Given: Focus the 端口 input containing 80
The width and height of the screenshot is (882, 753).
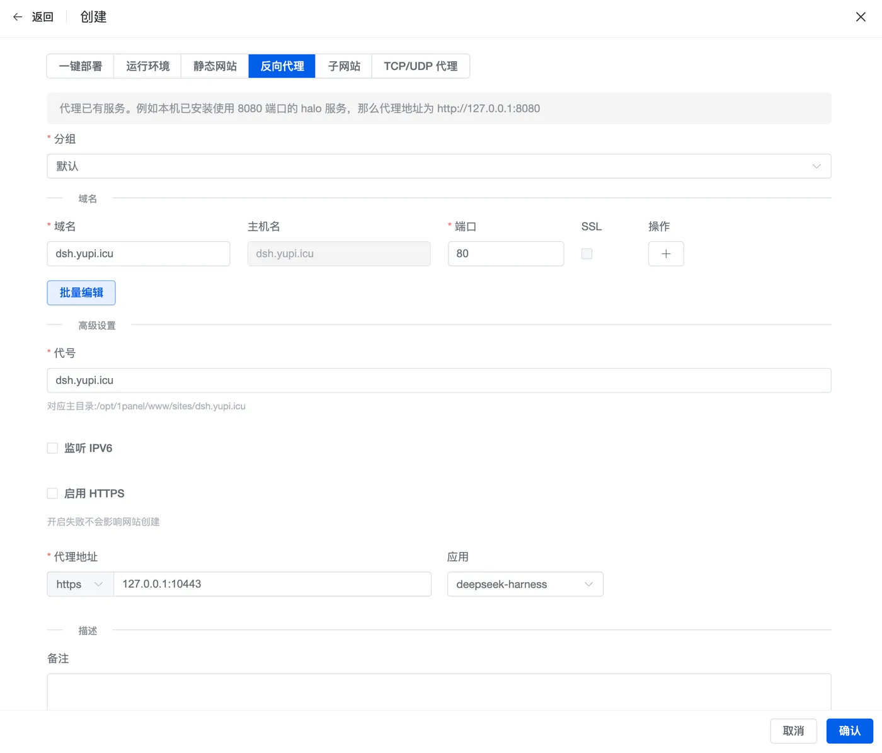Looking at the screenshot, I should click(506, 254).
